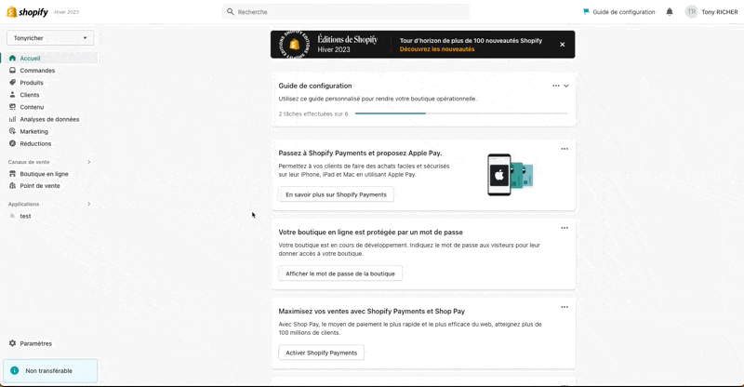
Task: Click the Paramètres gear icon
Action: tap(12, 343)
